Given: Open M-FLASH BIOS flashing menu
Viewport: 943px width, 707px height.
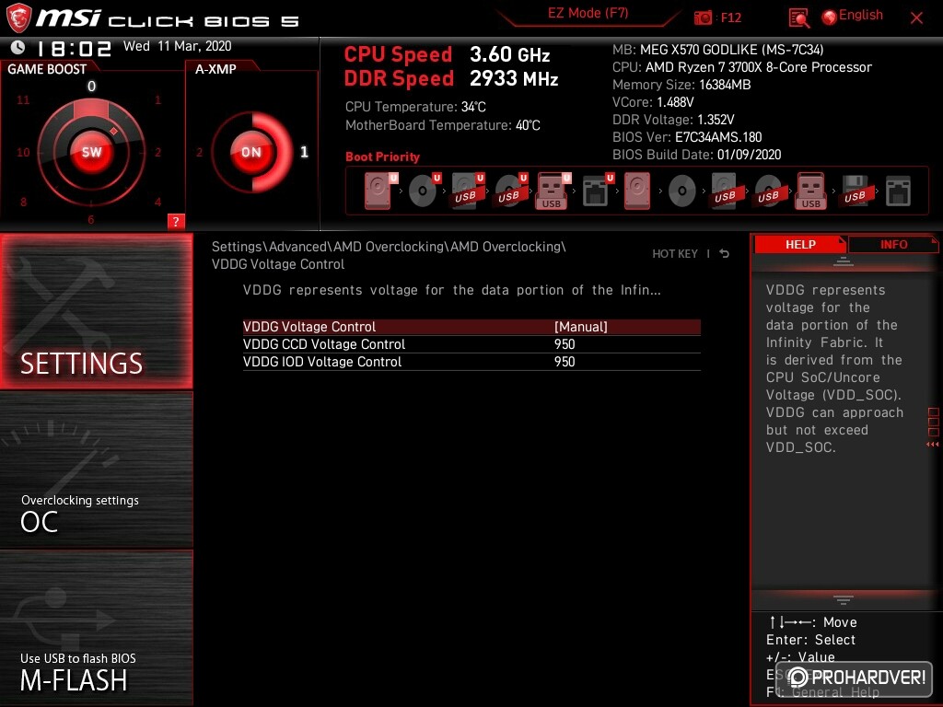Looking at the screenshot, I should [x=96, y=628].
